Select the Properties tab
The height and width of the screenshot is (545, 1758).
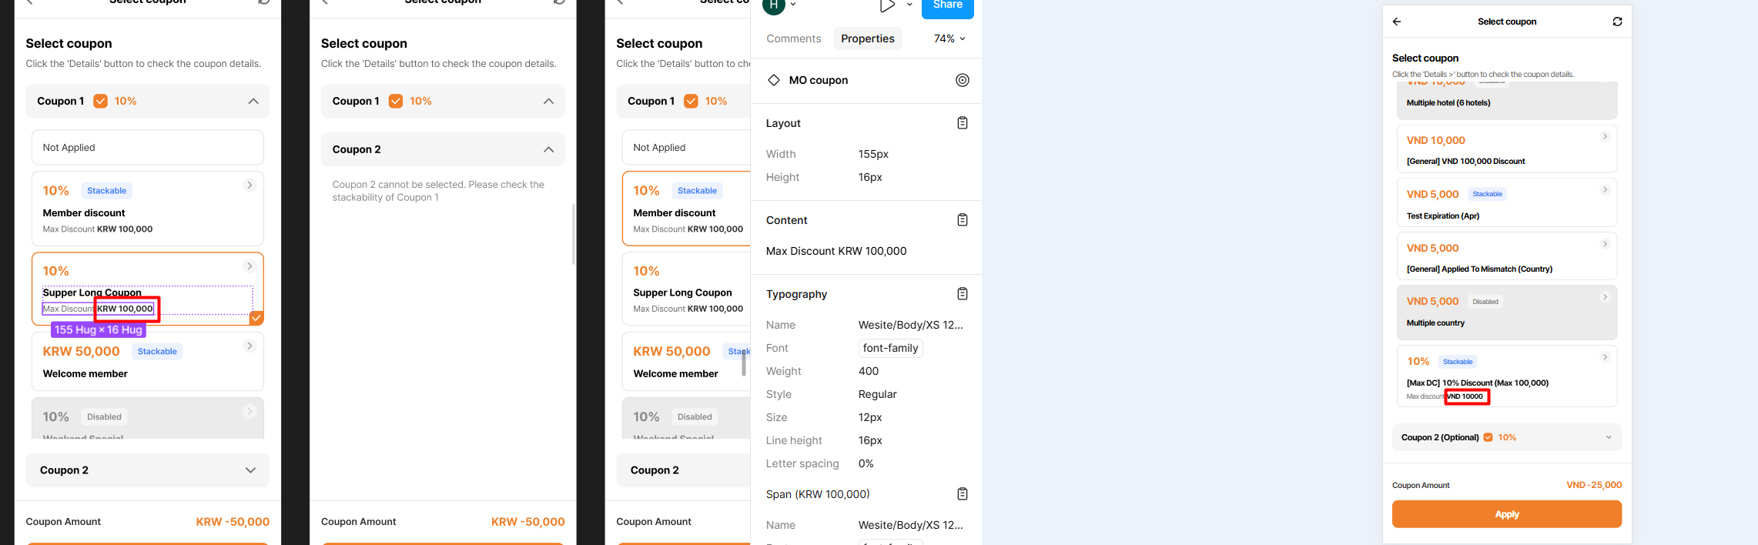pos(868,38)
